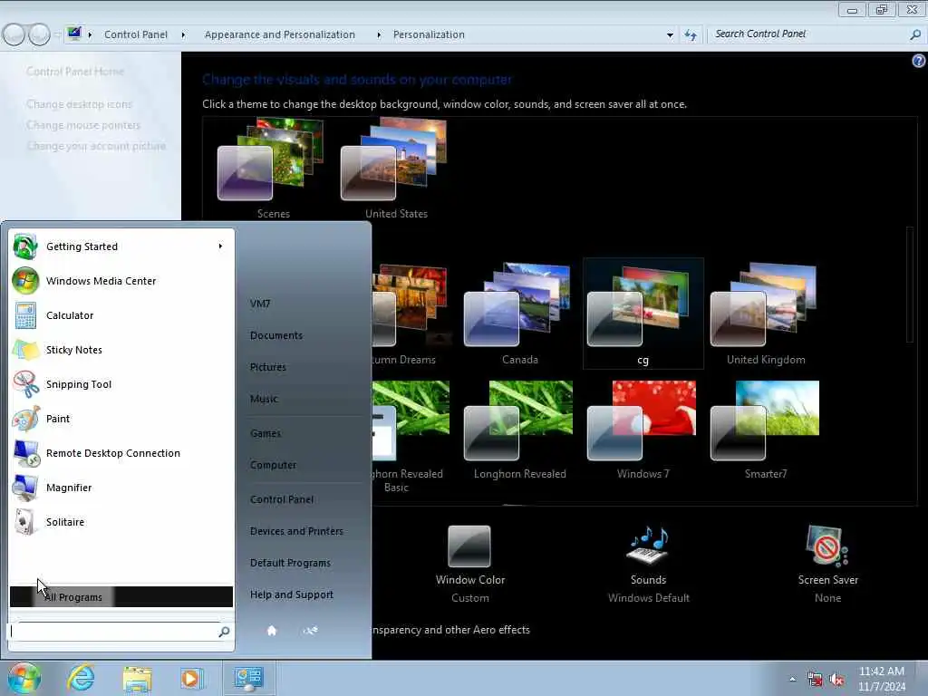928x696 pixels.
Task: Click Change desktop icons link
Action: coord(80,104)
